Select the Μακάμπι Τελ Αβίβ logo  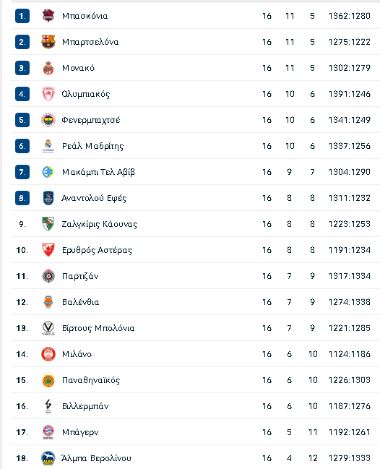tap(48, 172)
